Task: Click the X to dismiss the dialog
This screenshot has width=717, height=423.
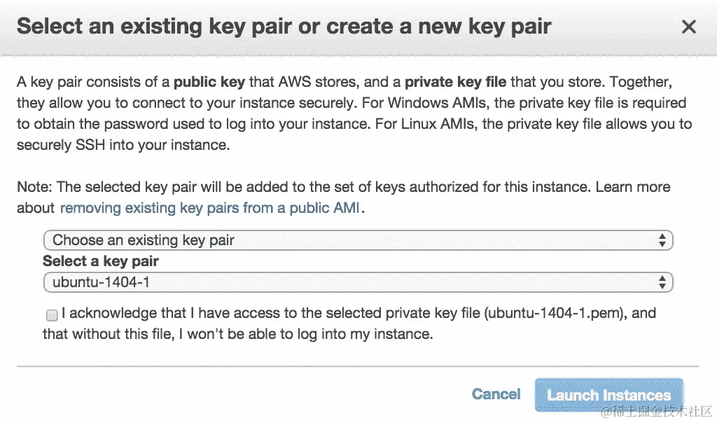Action: click(x=689, y=27)
